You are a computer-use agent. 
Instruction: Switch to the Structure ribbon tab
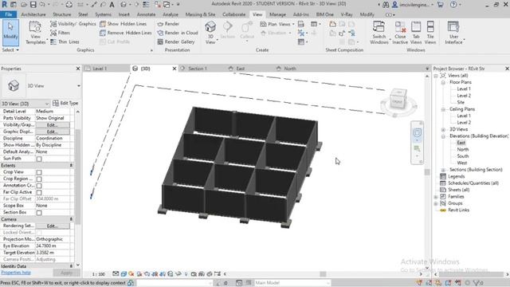tap(62, 14)
